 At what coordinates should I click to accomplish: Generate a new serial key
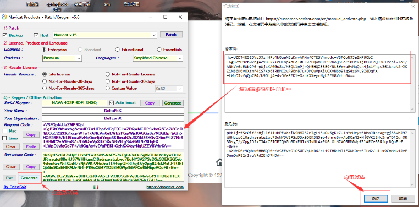coord(173,103)
